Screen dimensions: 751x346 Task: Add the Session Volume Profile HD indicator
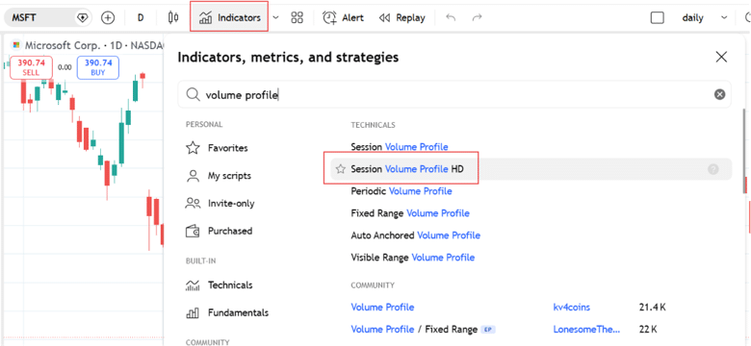point(407,169)
